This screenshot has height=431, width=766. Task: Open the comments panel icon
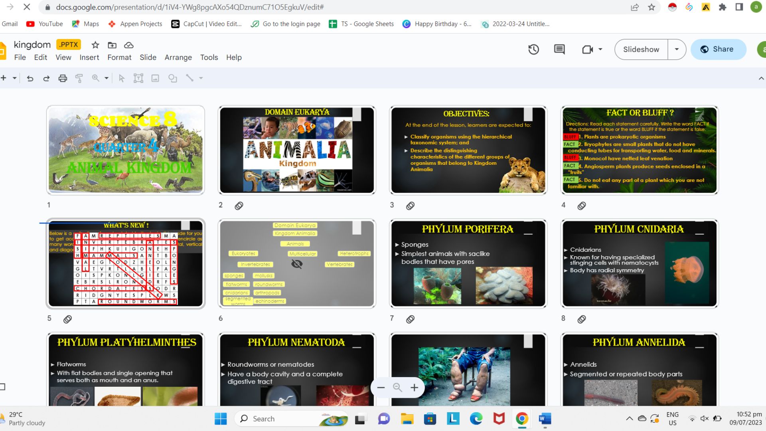click(559, 49)
